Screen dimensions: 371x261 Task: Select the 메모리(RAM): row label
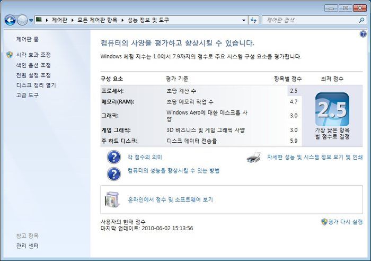point(118,102)
